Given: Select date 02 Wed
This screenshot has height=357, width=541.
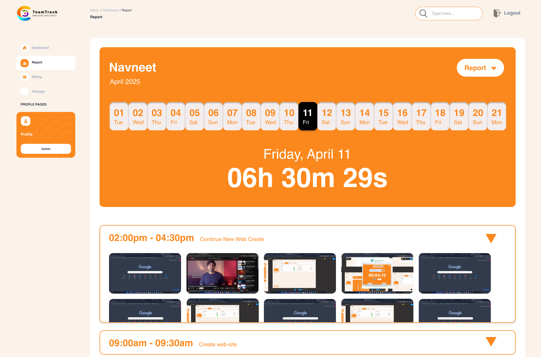Looking at the screenshot, I should coord(138,116).
